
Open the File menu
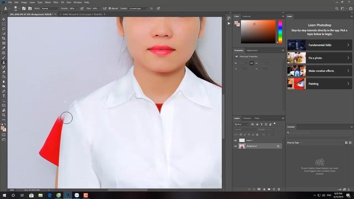(10, 2)
